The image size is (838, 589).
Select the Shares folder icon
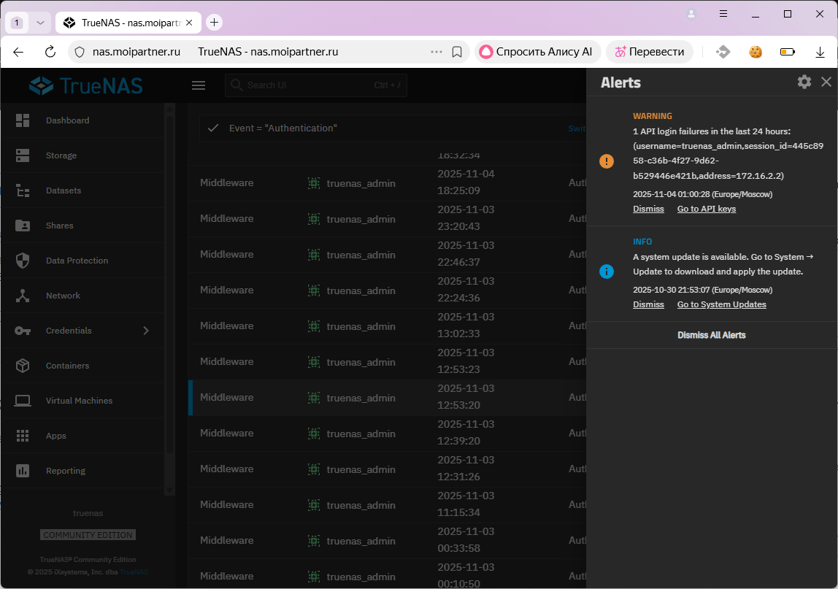click(23, 226)
